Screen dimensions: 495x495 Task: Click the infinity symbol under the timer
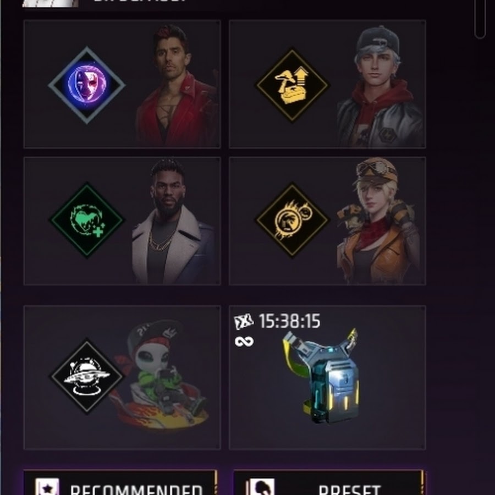pos(244,342)
